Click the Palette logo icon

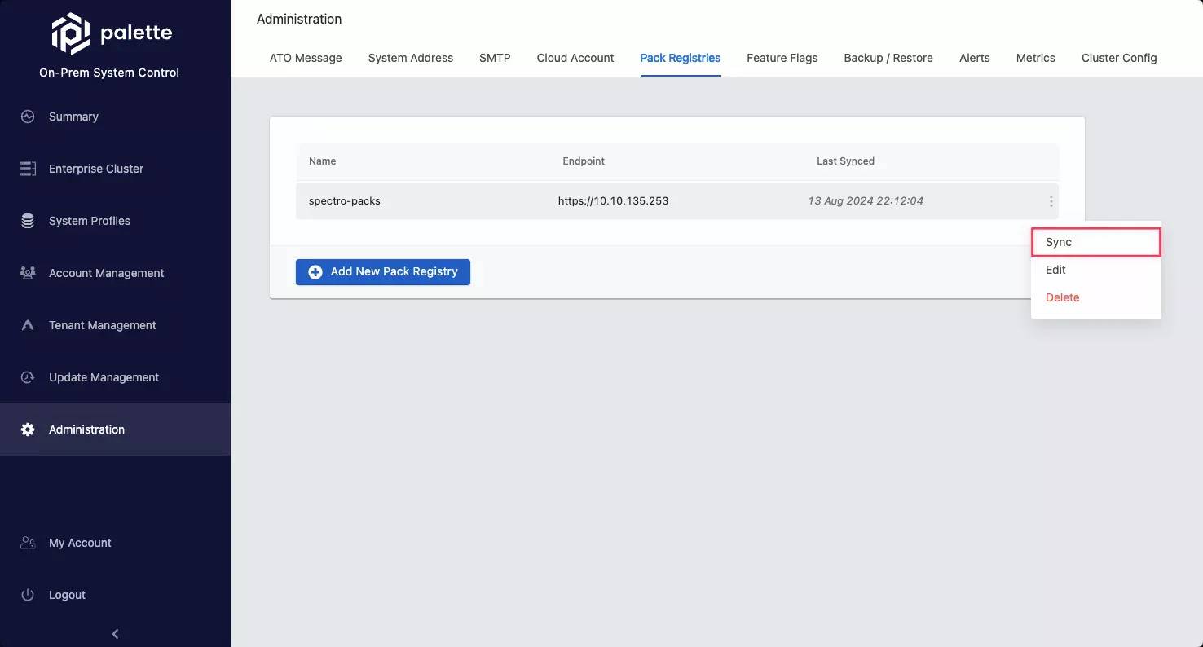(x=70, y=33)
